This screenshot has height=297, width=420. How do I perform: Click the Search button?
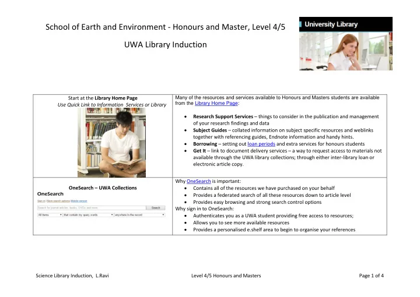point(156,208)
